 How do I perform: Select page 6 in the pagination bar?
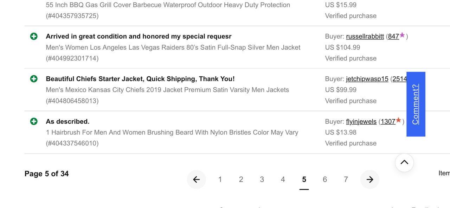324,179
